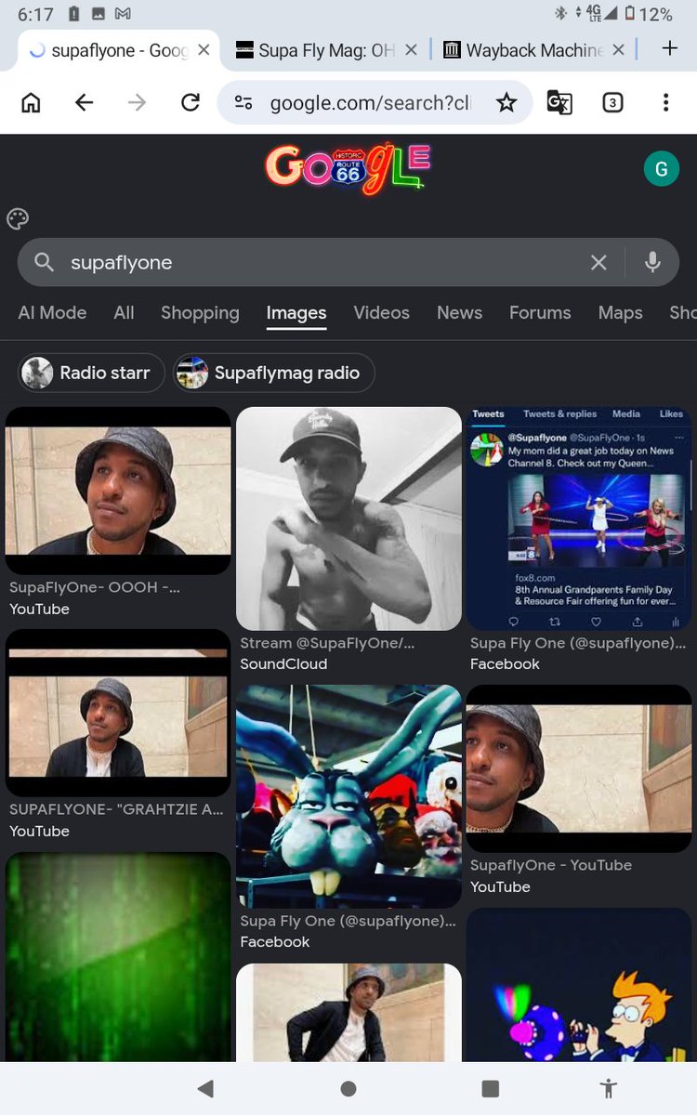Open GRAHTZIE YouTube video thumbnail
The height and width of the screenshot is (1115, 697).
pos(118,713)
